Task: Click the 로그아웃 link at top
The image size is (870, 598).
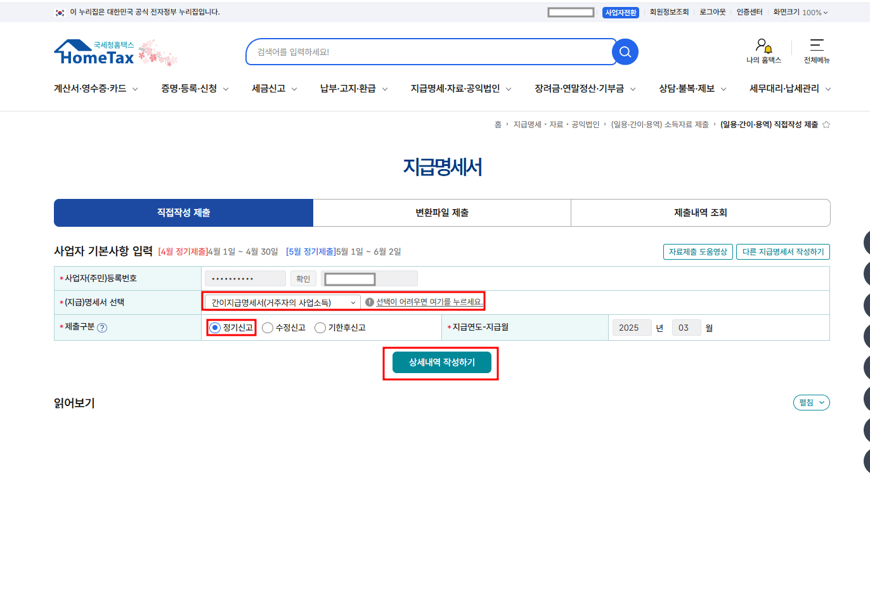Action: click(712, 11)
